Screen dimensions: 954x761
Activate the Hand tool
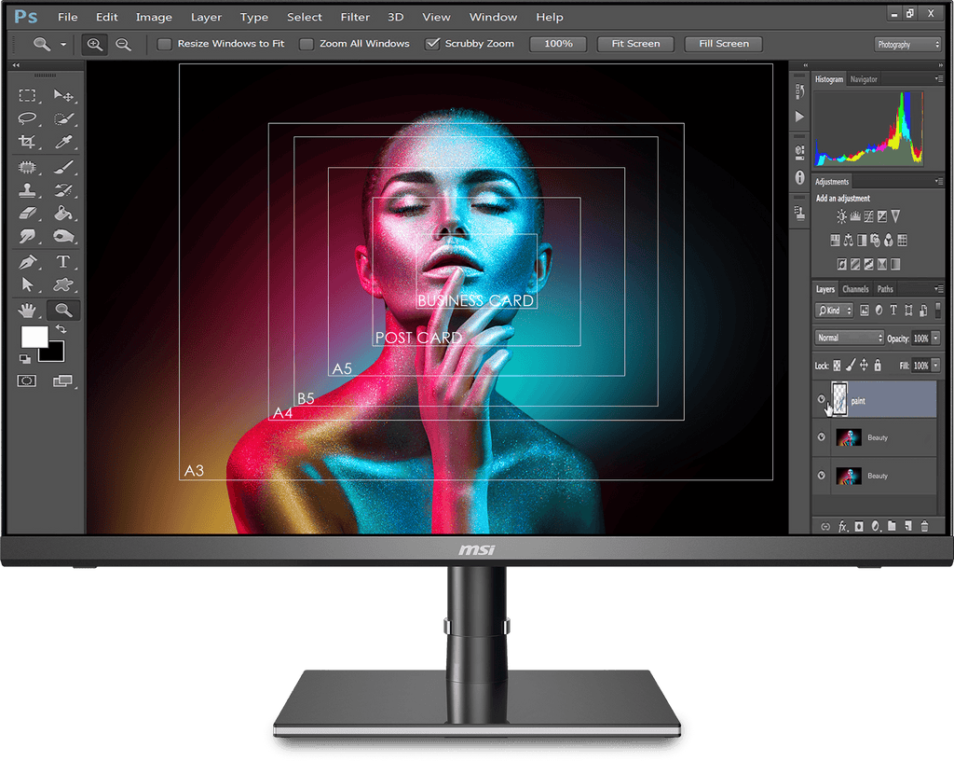[x=27, y=310]
